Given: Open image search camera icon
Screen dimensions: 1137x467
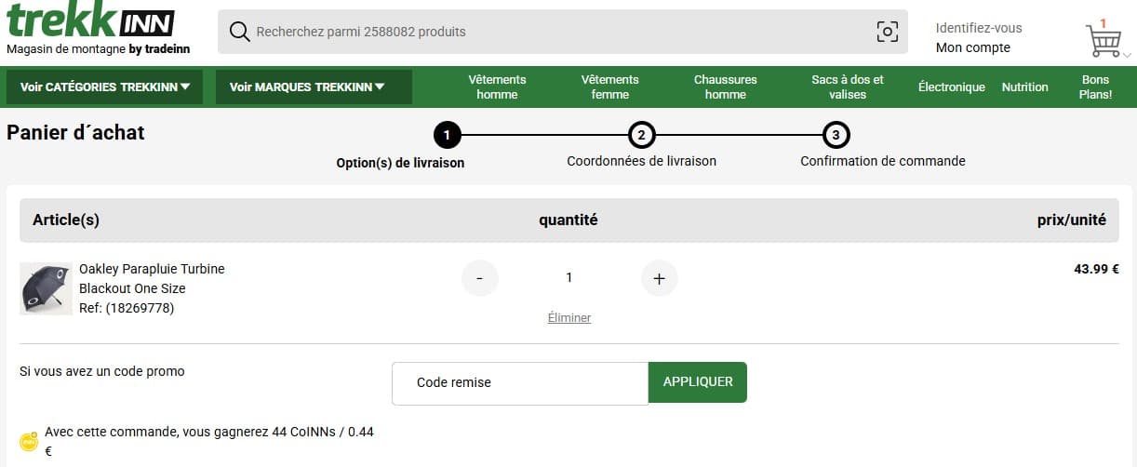Looking at the screenshot, I should pyautogui.click(x=888, y=32).
